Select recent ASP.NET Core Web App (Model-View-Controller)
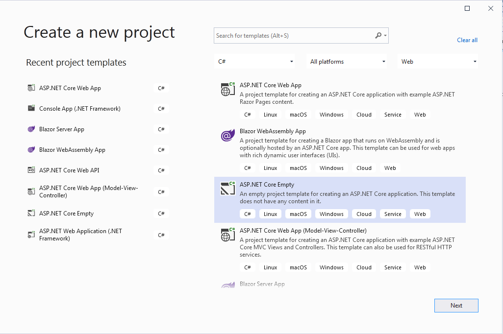Screen dimensions: 503x334 (x=98, y=191)
